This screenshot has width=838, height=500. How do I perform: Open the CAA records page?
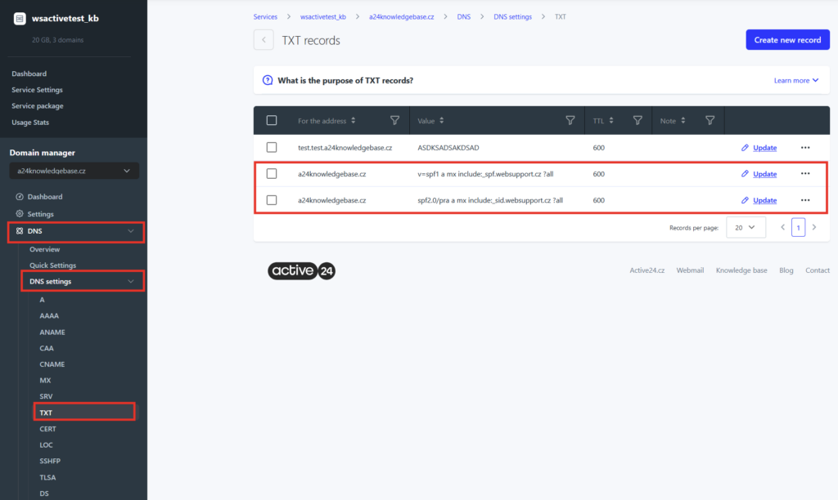(47, 348)
